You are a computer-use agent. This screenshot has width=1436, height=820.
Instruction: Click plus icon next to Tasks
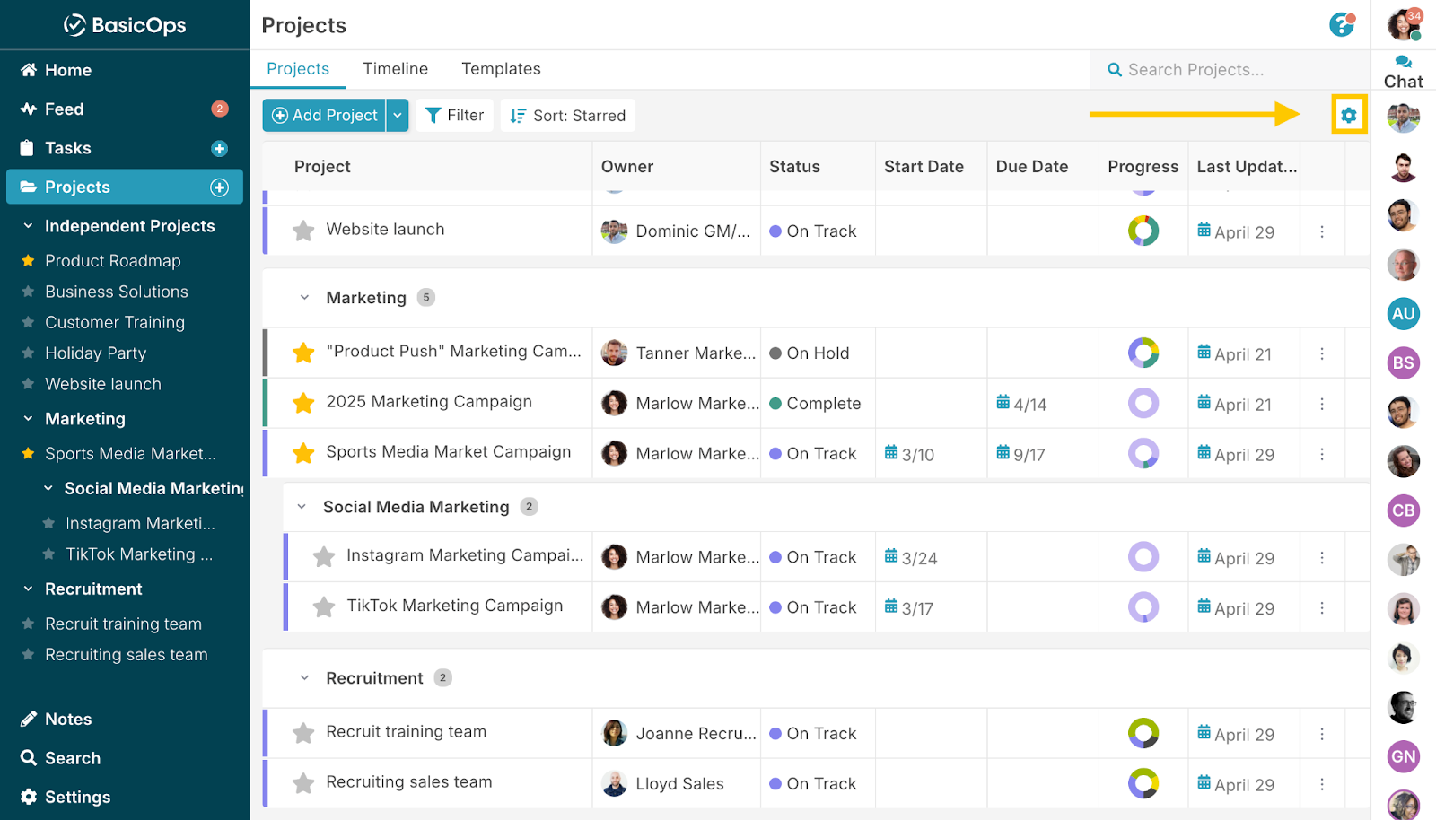(219, 149)
